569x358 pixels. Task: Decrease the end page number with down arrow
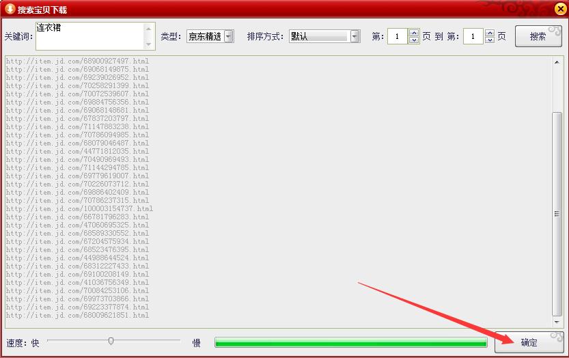(x=490, y=40)
